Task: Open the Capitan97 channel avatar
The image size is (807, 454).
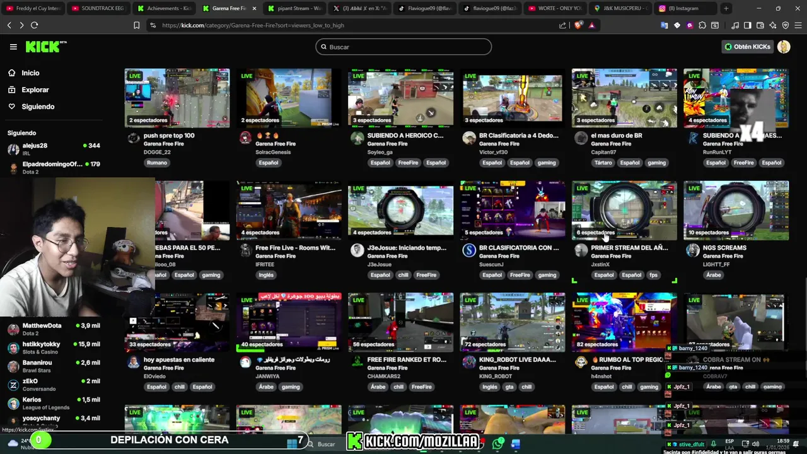Action: pos(581,138)
